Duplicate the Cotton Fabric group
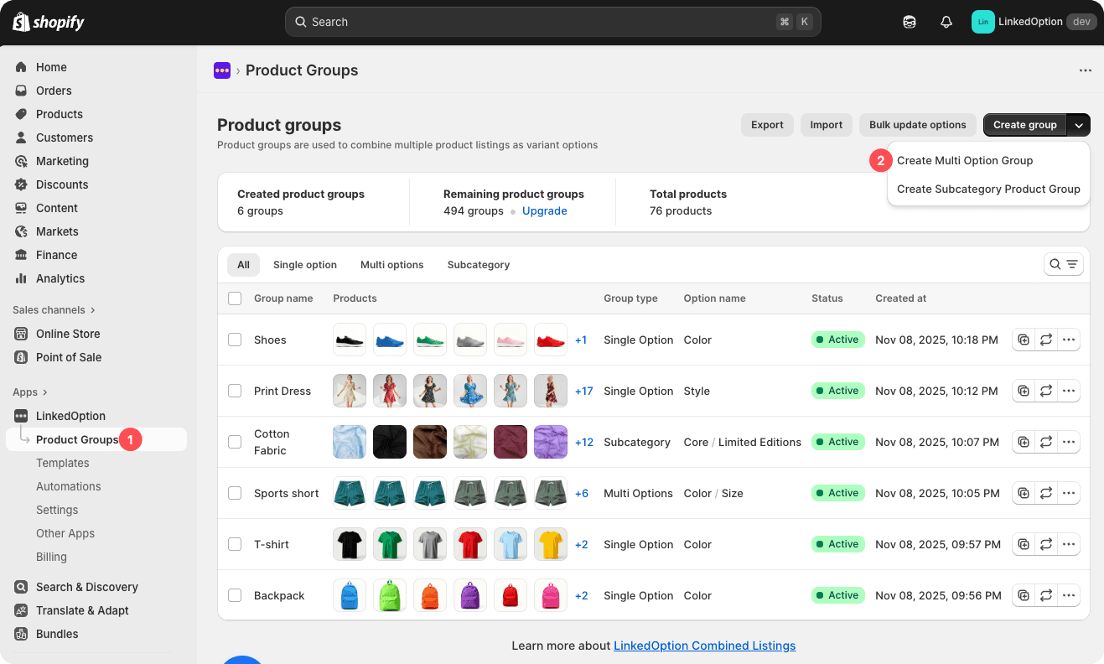1104x664 pixels. pos(1024,442)
